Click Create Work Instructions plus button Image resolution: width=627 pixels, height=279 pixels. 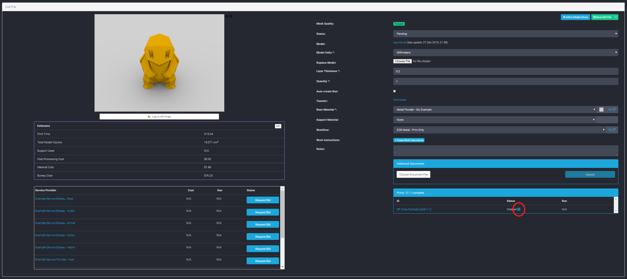tap(409, 140)
